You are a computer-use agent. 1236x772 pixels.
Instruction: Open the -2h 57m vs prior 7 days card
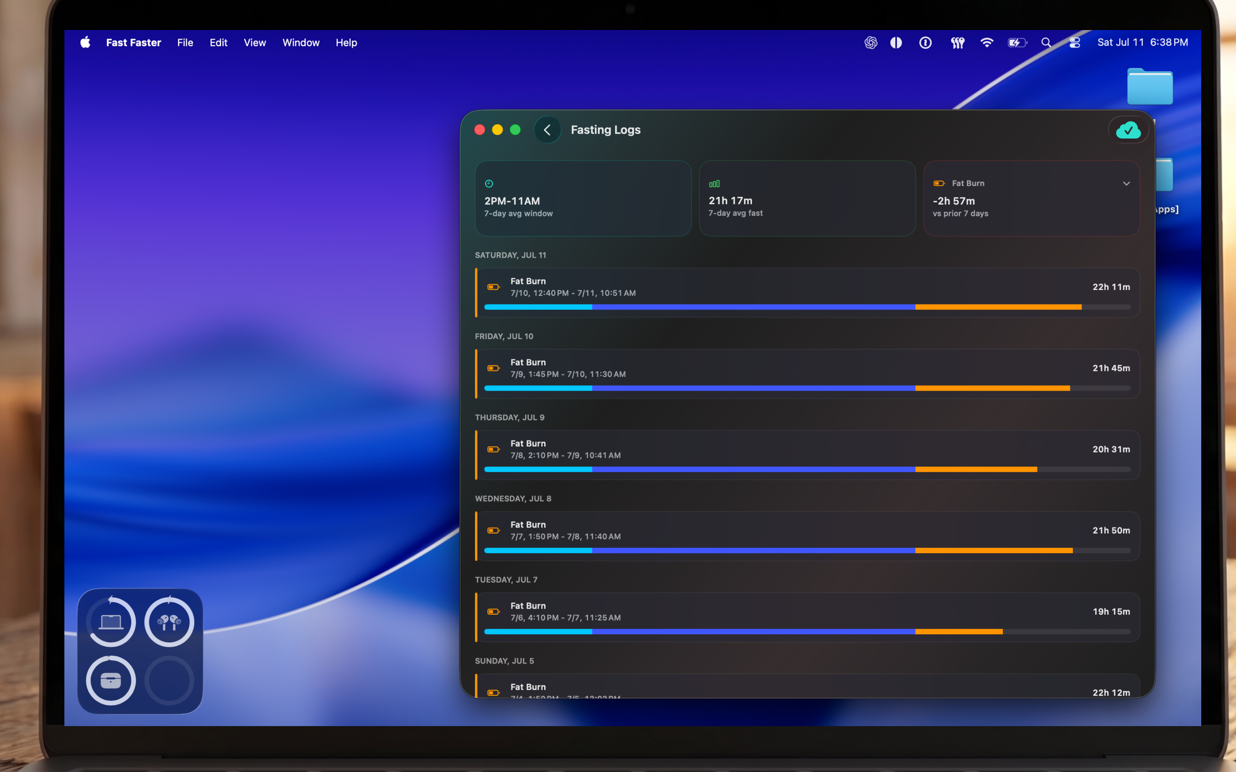1031,198
